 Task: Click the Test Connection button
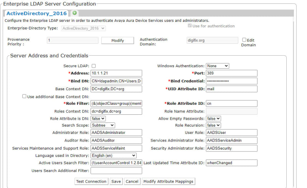coord(91,181)
